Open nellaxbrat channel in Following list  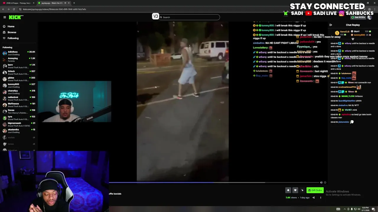point(18,98)
